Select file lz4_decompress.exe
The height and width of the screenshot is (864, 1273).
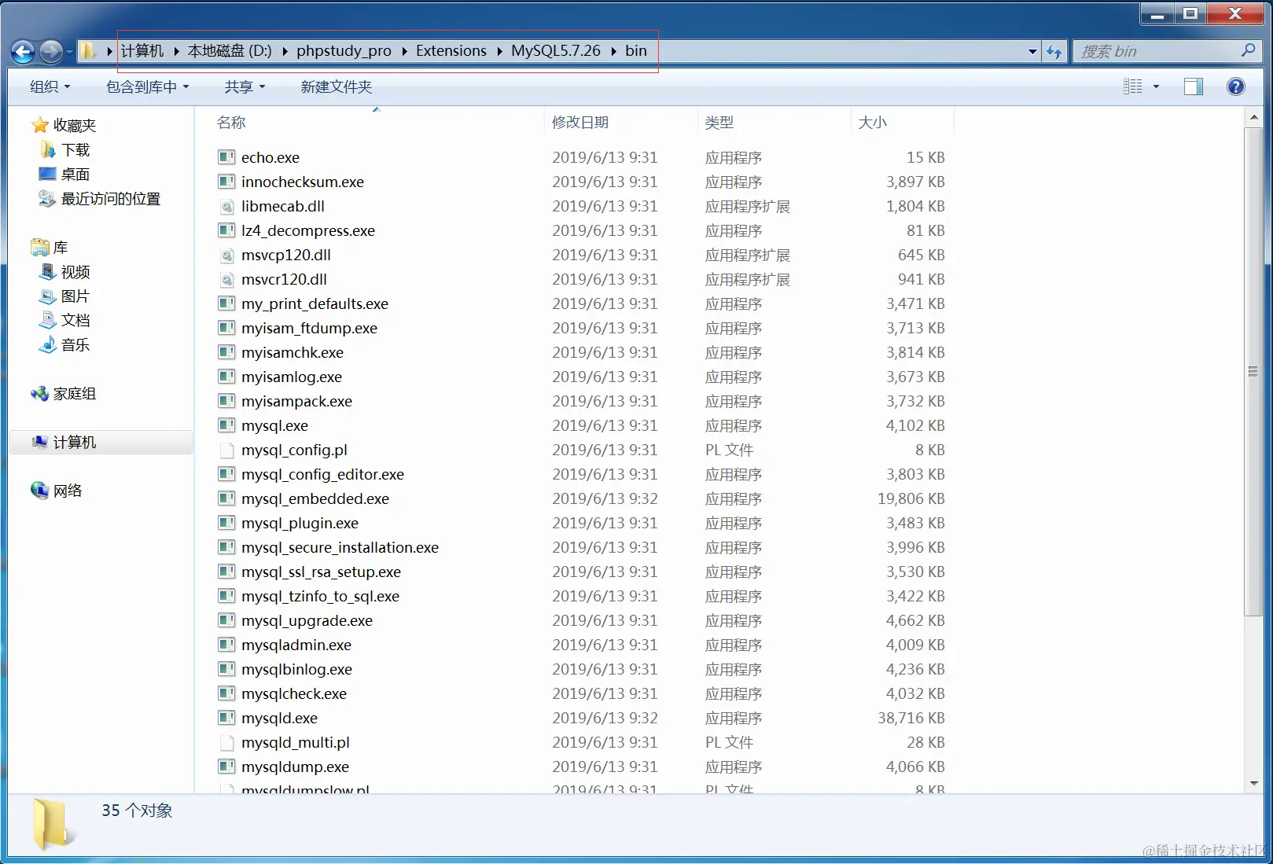point(308,230)
